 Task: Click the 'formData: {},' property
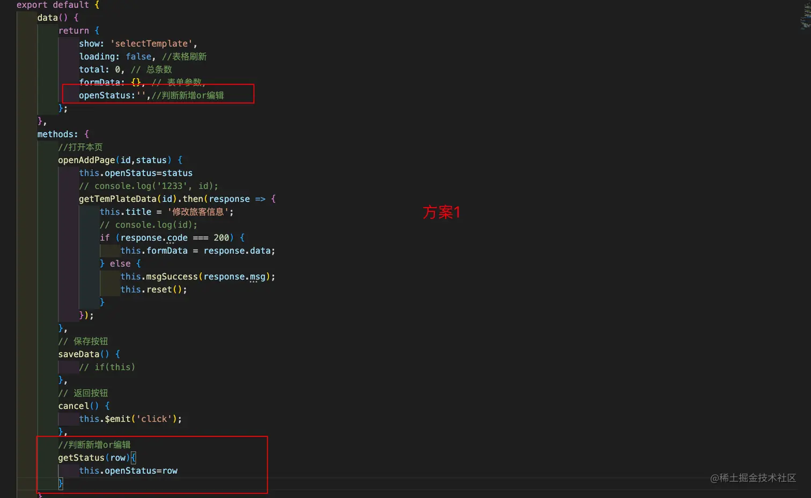(112, 82)
